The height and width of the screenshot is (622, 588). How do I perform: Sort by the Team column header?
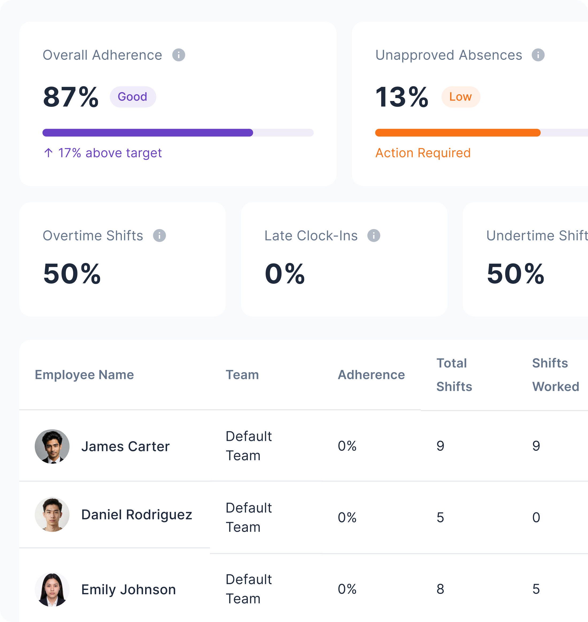point(242,375)
